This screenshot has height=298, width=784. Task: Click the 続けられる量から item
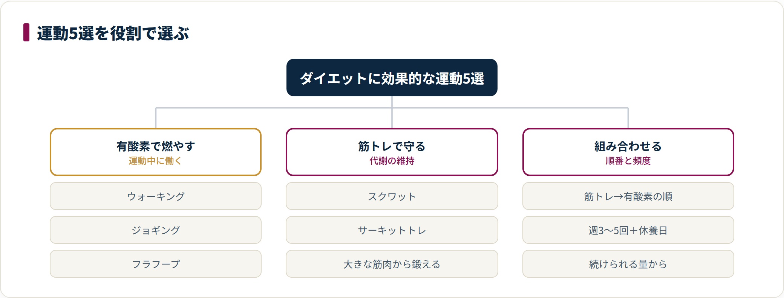(628, 264)
